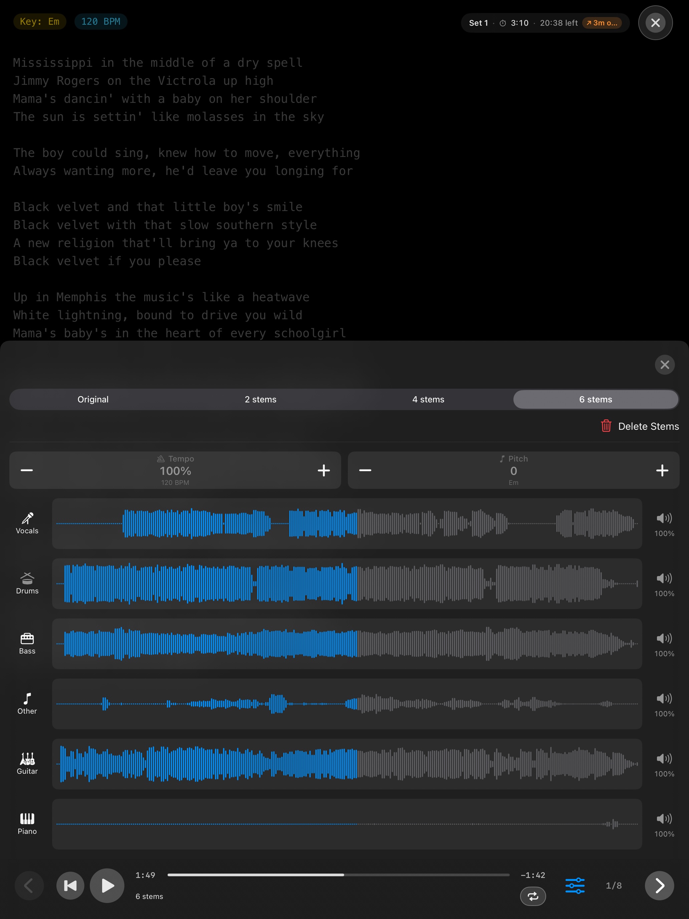689x919 pixels.
Task: Raise pitch with the plus button
Action: 662,470
